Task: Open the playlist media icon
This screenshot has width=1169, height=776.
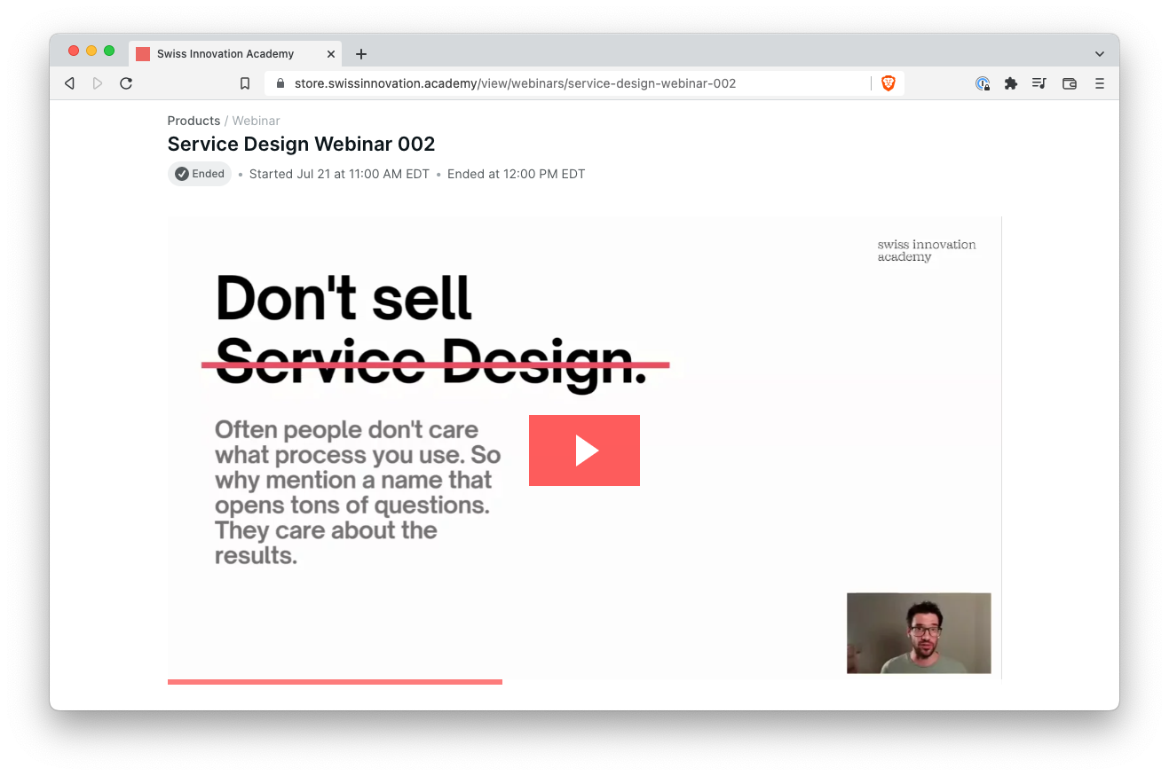Action: click(x=1039, y=83)
